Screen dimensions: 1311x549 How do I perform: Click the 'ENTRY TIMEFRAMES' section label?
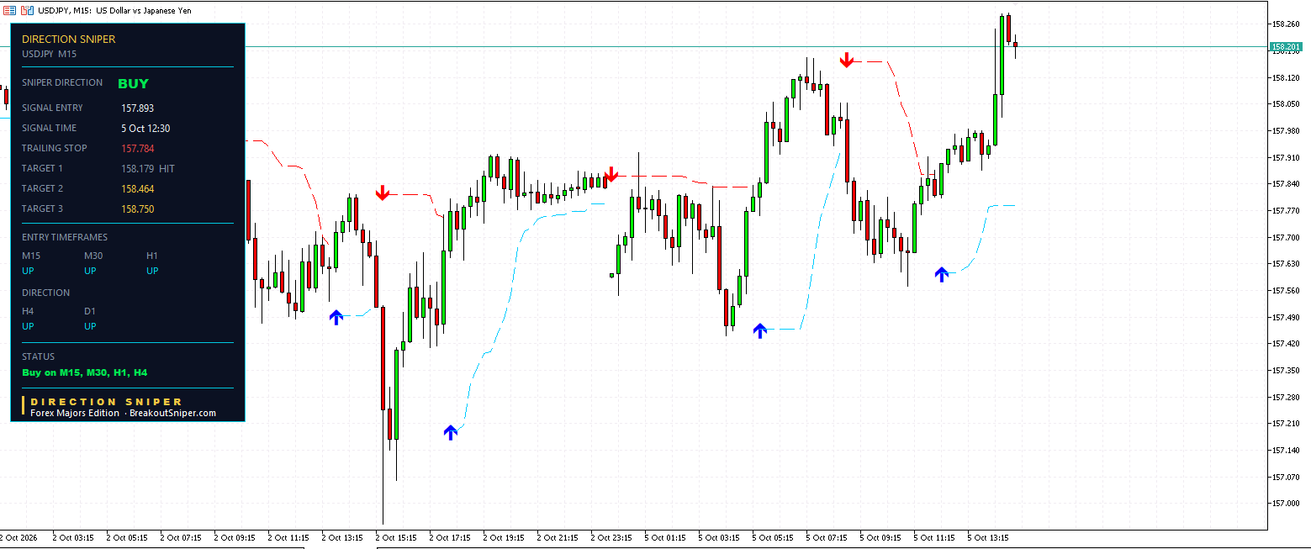click(65, 237)
